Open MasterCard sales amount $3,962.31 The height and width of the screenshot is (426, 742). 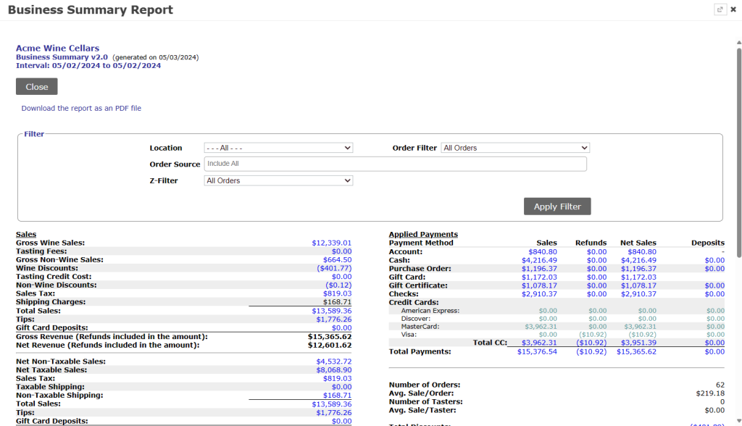tap(540, 327)
